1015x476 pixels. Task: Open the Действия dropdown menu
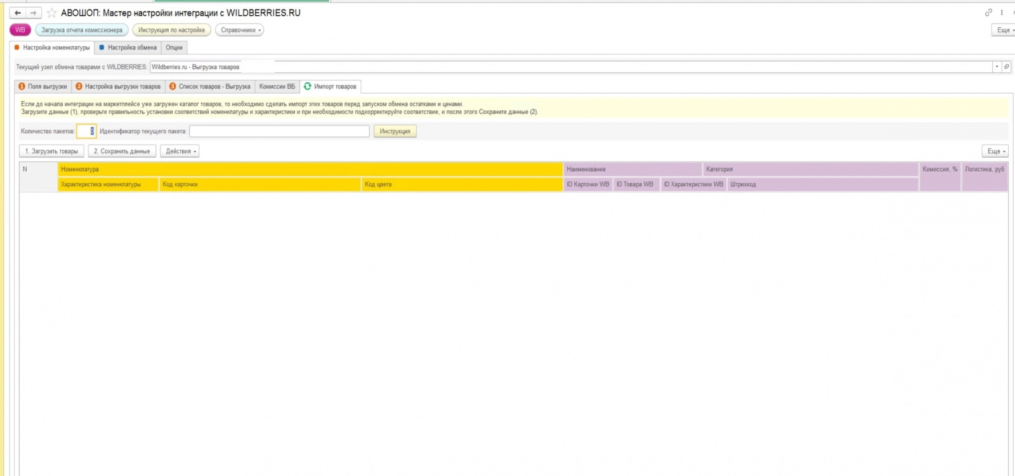click(x=180, y=151)
